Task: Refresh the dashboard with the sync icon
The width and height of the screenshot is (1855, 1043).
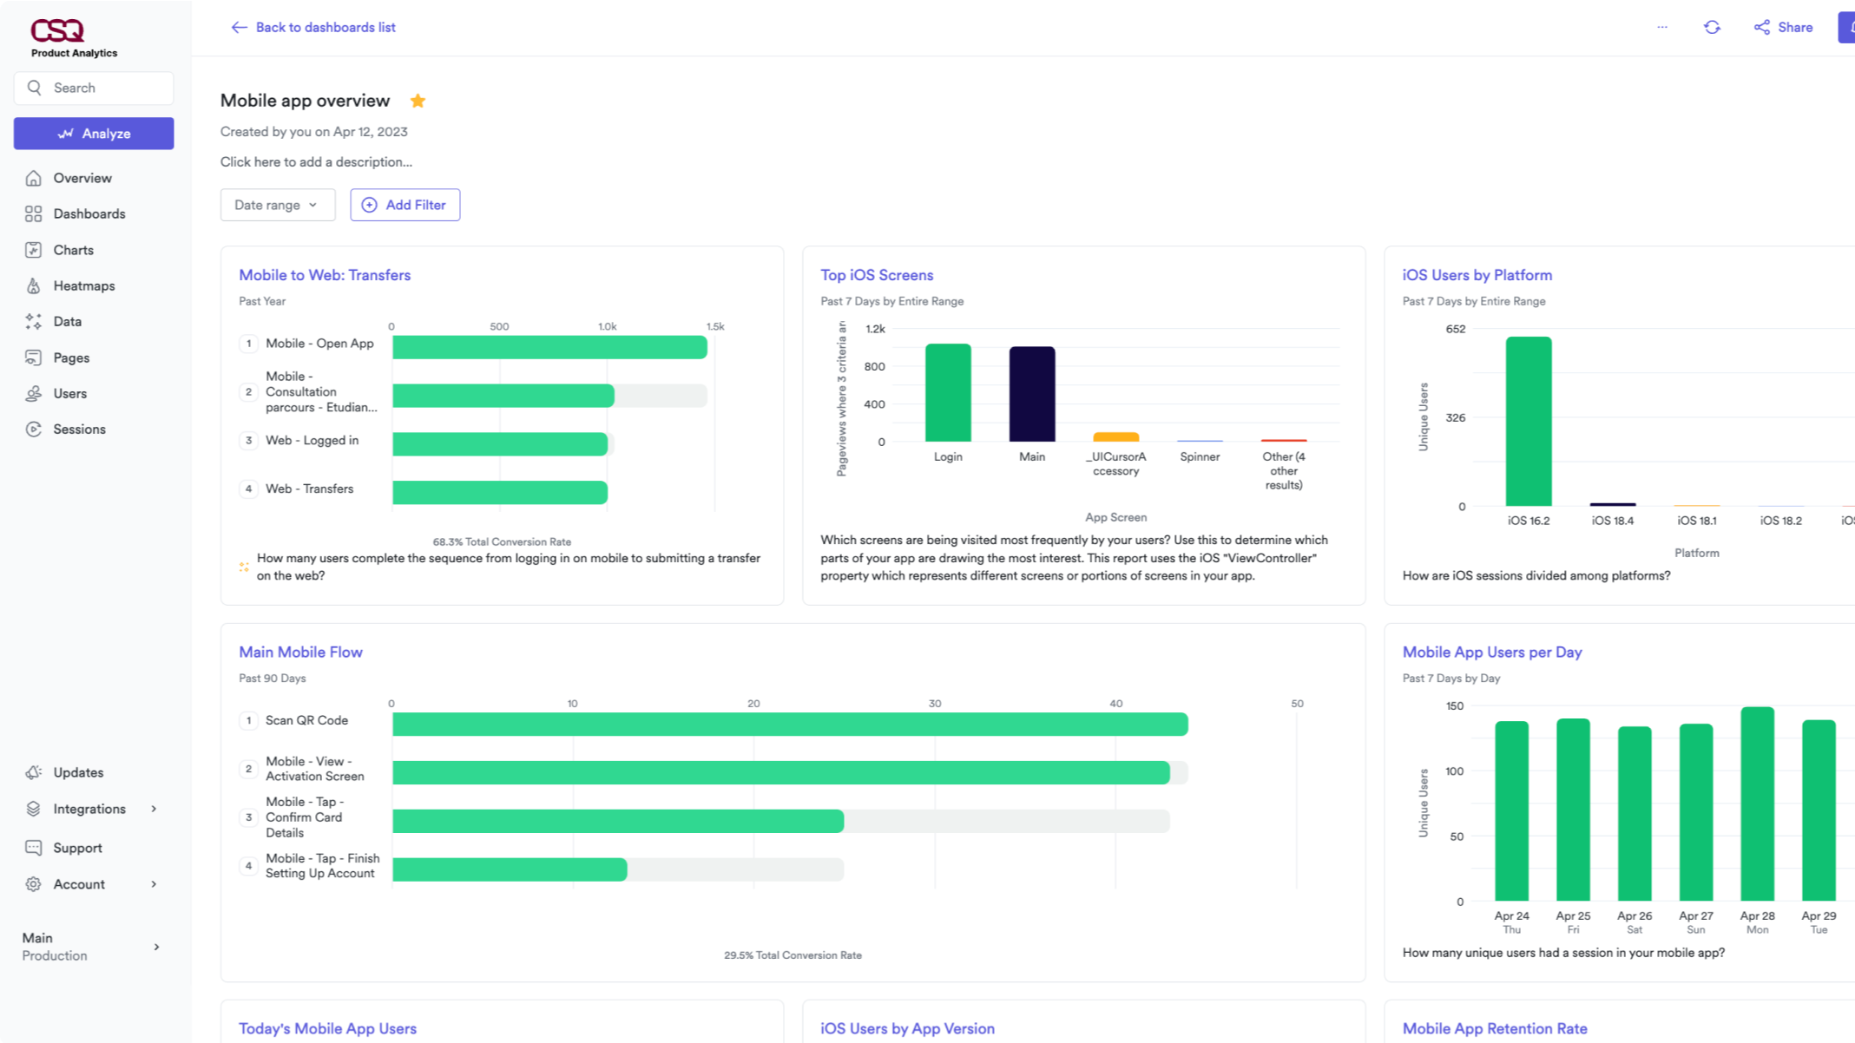Action: click(1712, 27)
